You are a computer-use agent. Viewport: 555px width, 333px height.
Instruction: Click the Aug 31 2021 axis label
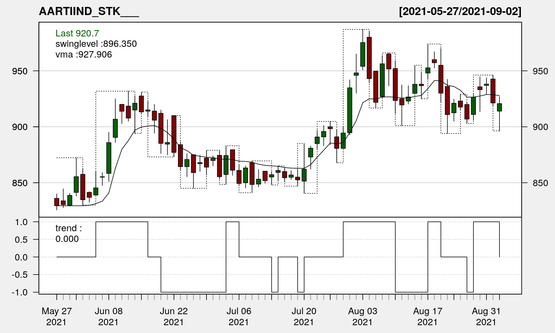[x=486, y=317]
